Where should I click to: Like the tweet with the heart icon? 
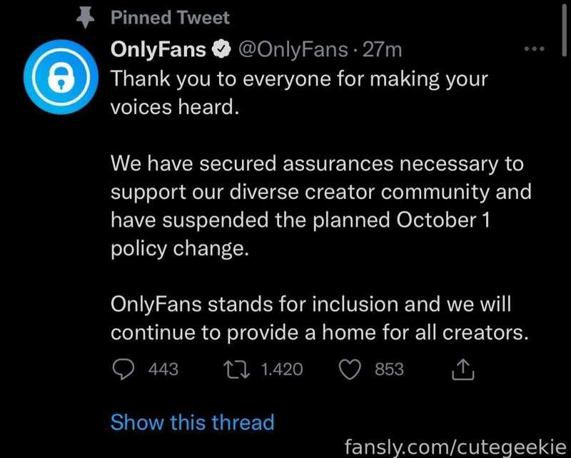pyautogui.click(x=351, y=369)
